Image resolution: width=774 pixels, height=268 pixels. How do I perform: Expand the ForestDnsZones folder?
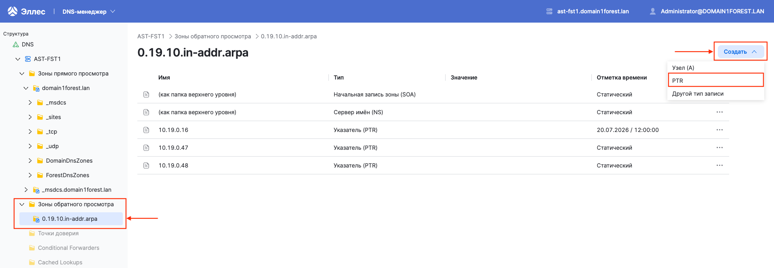click(x=30, y=175)
